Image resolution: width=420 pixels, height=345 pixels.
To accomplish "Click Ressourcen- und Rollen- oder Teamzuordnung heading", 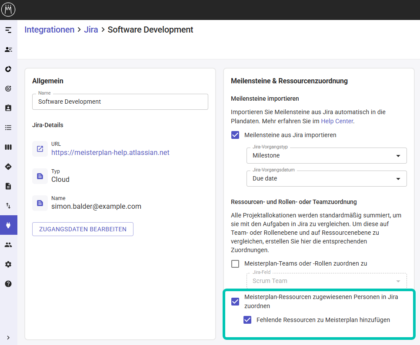I will (x=294, y=202).
